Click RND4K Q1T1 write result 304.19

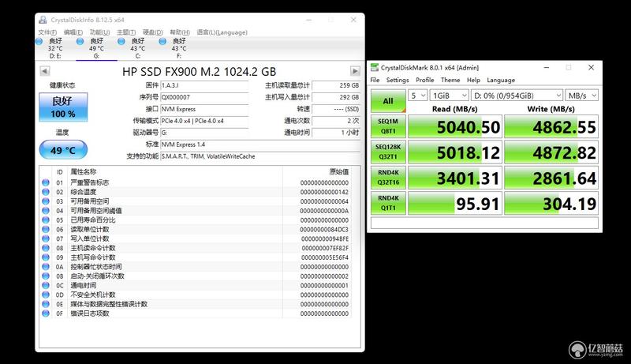pos(551,204)
